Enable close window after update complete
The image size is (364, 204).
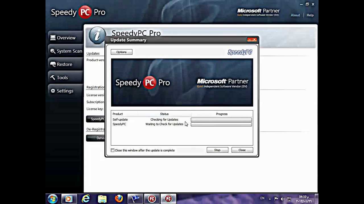pyautogui.click(x=113, y=150)
